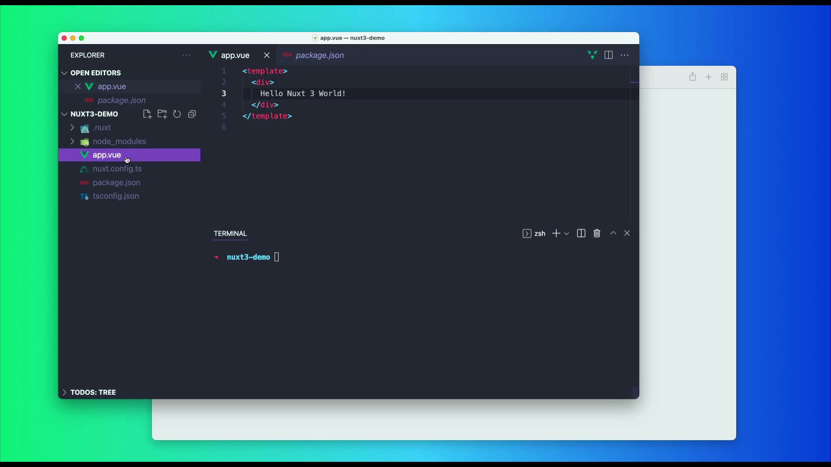Screen dimensions: 831x467
Task: Collapse all folders in explorer
Action: (192, 114)
